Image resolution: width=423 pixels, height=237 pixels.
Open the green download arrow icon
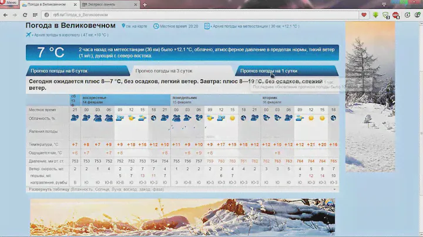point(375,14)
